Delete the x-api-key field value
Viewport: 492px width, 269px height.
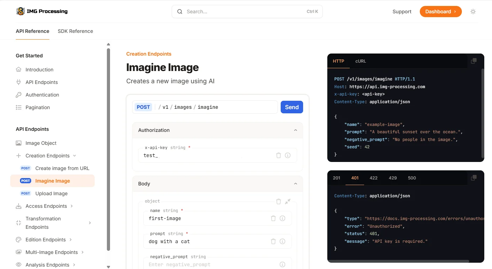tap(279, 155)
